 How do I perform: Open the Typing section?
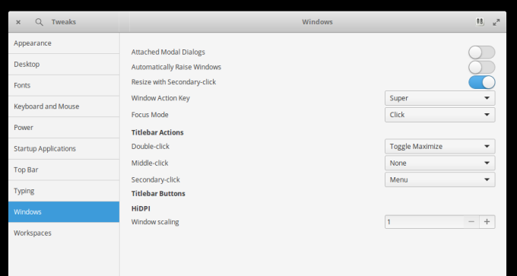tap(64, 191)
